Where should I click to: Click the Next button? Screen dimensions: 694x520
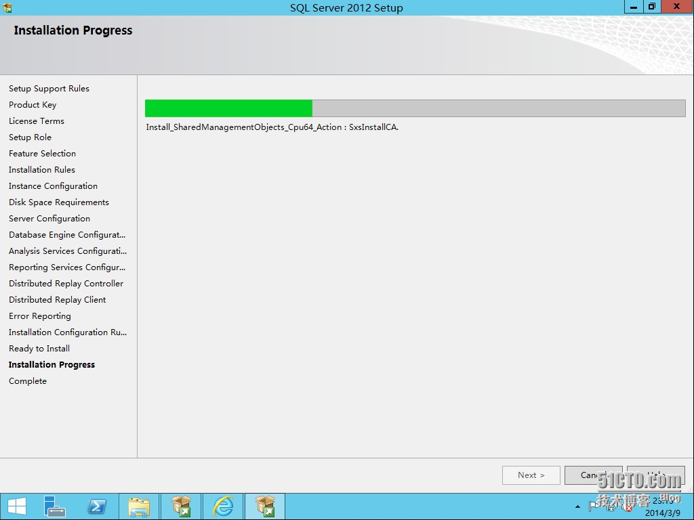coord(531,475)
